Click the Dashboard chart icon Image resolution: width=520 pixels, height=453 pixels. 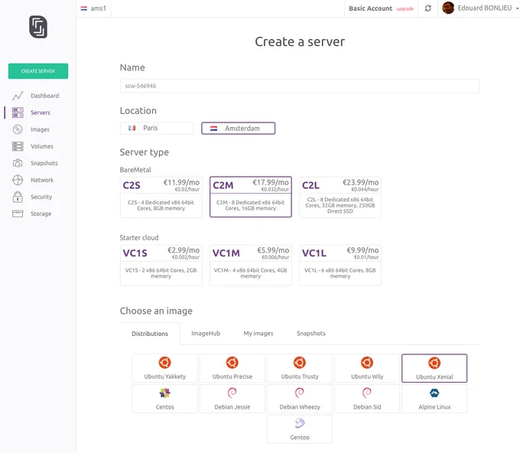[x=18, y=96]
